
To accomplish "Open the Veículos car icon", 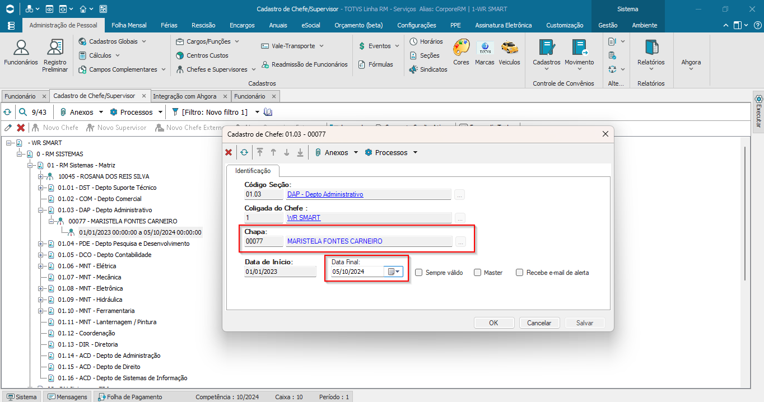I will [x=509, y=52].
